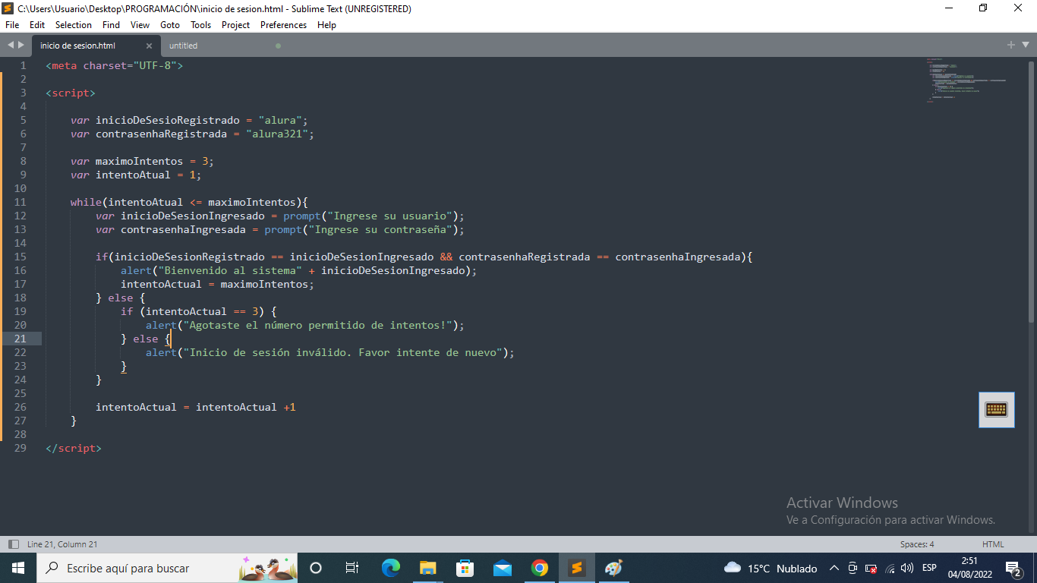Show hidden tray icons chevron
This screenshot has height=583, width=1037.
point(834,568)
